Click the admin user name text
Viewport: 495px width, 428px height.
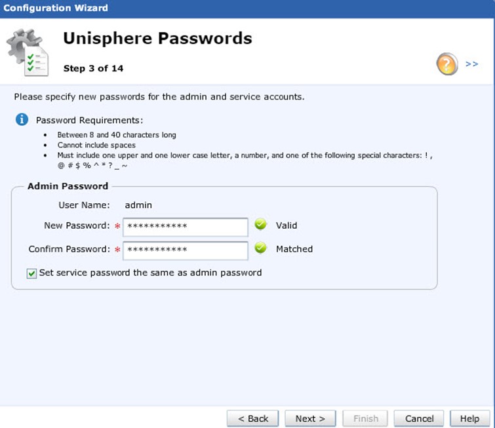138,205
